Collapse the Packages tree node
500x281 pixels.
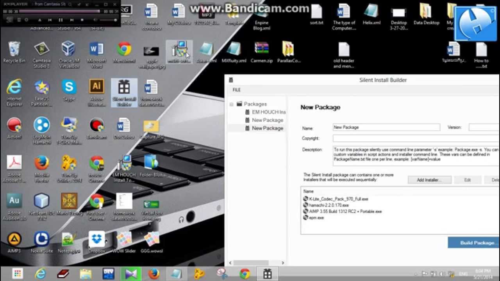232,104
